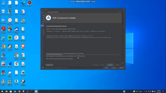166x93 pixels.
Task: Click the Android Studio logo in installer header
Action: (49, 18)
